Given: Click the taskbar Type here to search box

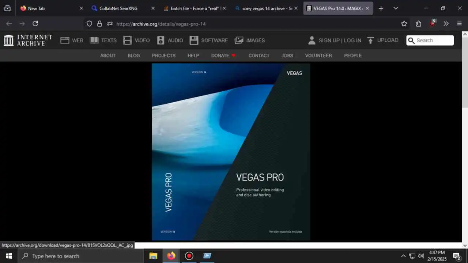Looking at the screenshot, I should (x=80, y=256).
